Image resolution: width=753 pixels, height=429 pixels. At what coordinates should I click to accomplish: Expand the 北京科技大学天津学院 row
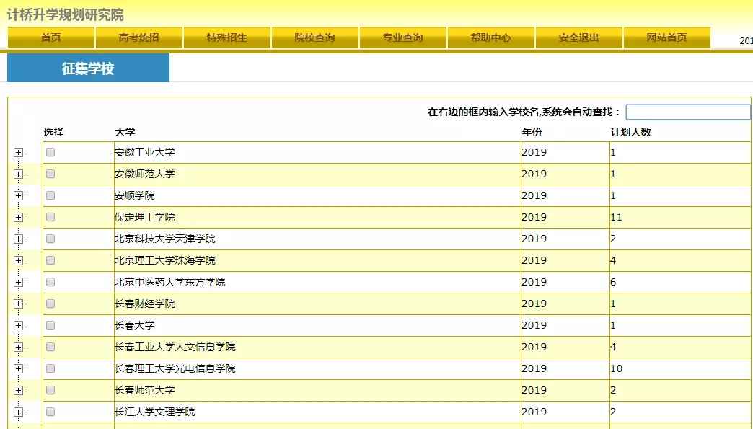pyautogui.click(x=18, y=239)
